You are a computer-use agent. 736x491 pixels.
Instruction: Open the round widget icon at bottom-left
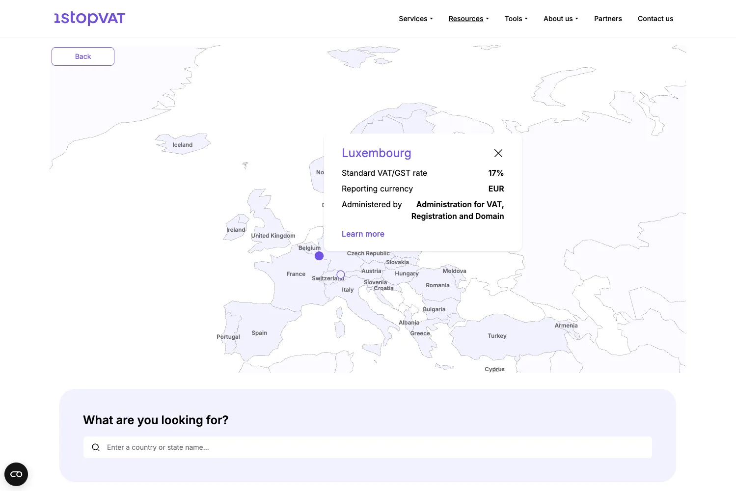16,474
